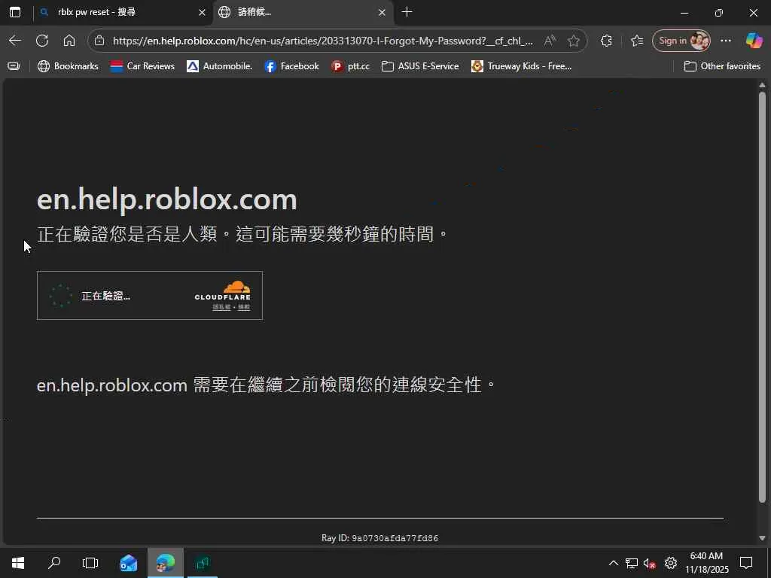Click the page scroll up arrow

tap(762, 85)
